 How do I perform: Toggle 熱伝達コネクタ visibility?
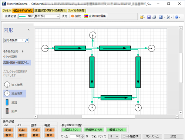click(x=94, y=130)
